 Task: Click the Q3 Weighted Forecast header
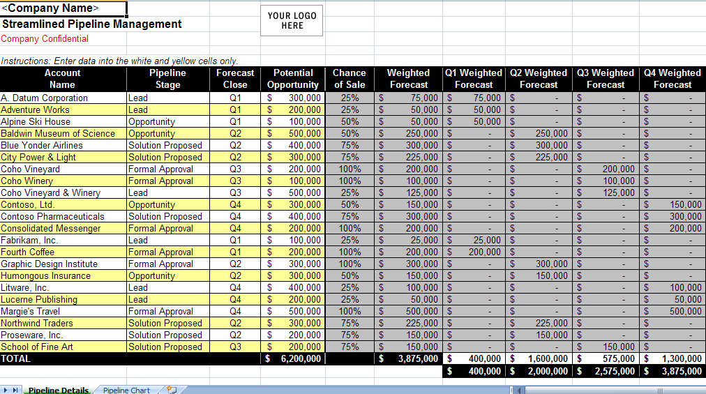[x=606, y=79]
